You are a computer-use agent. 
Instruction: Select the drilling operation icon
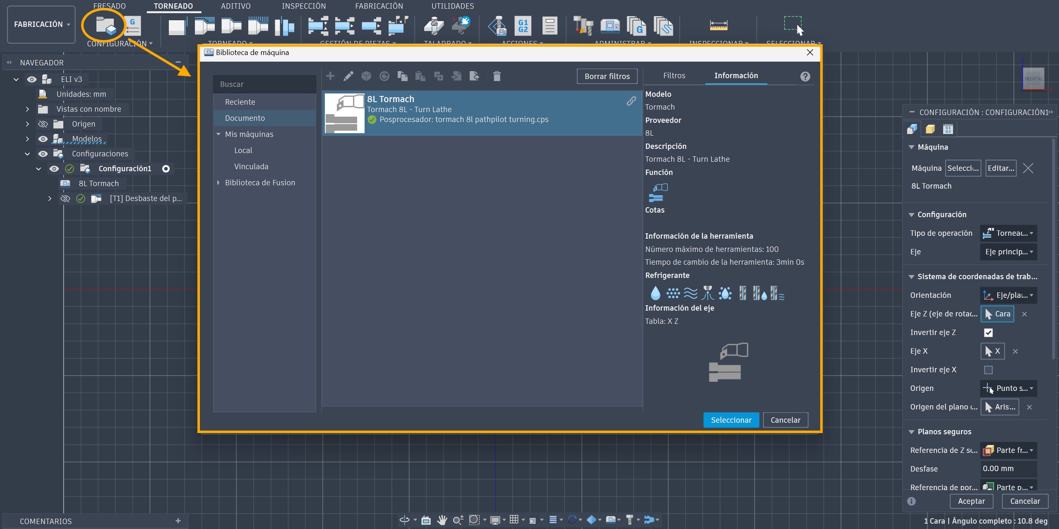434,26
